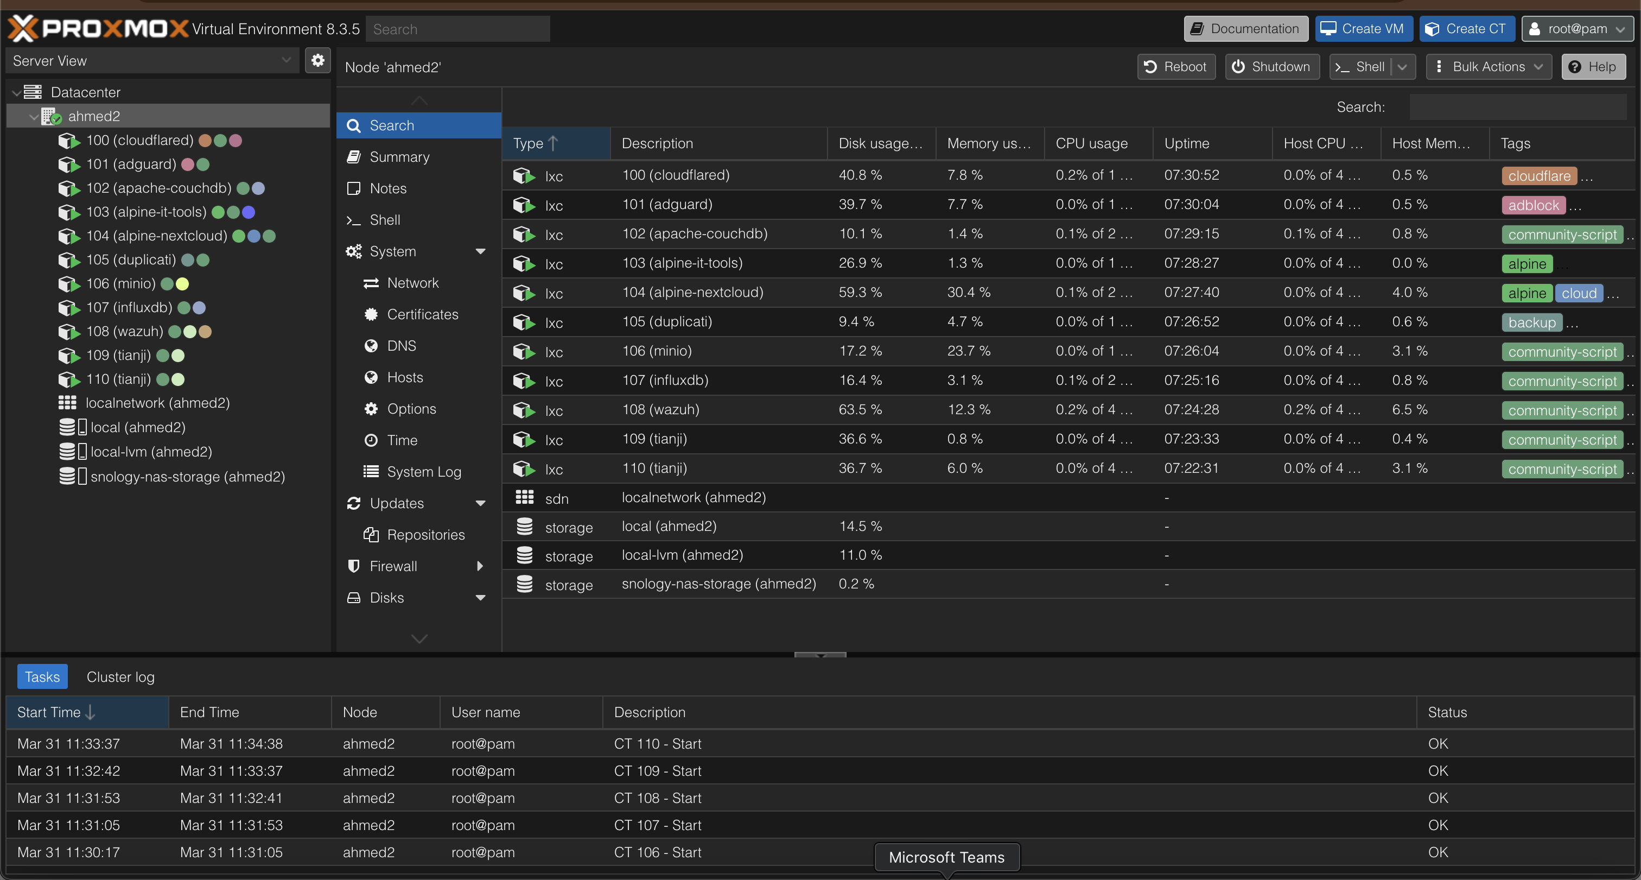Click the Create VM button
Screen dimensions: 1641x880
1364,29
